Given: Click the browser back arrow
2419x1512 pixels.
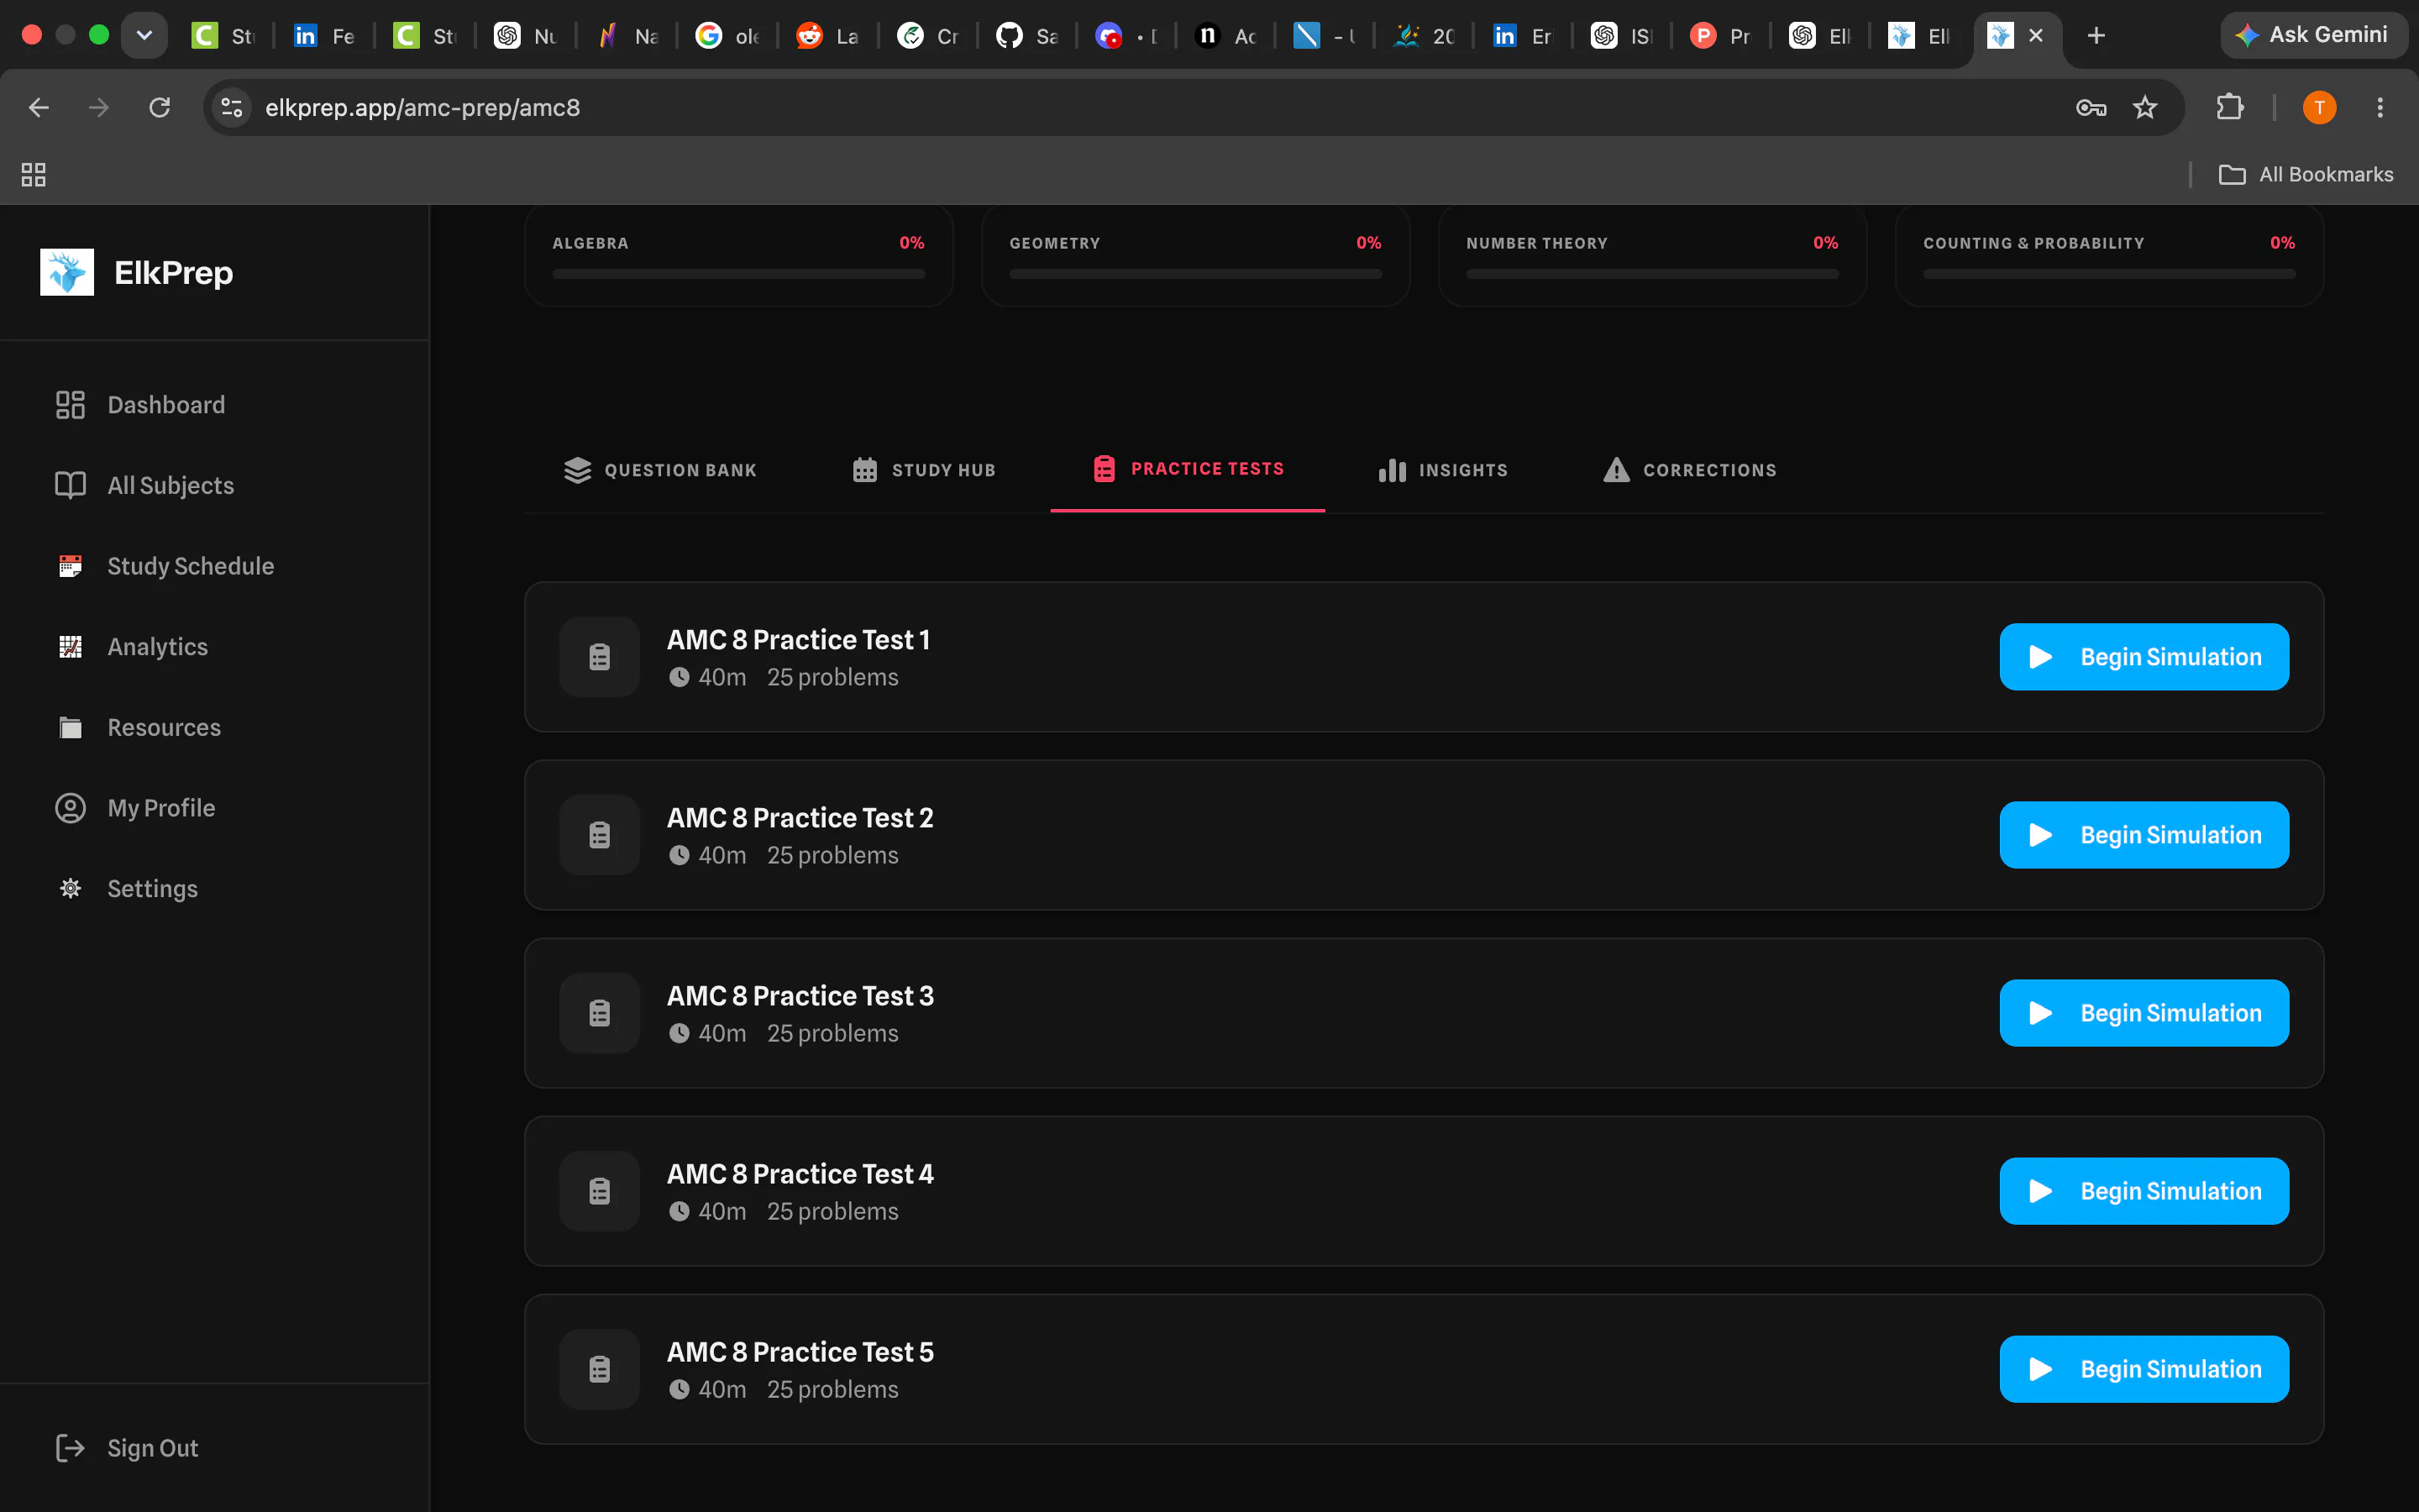Looking at the screenshot, I should tap(39, 107).
